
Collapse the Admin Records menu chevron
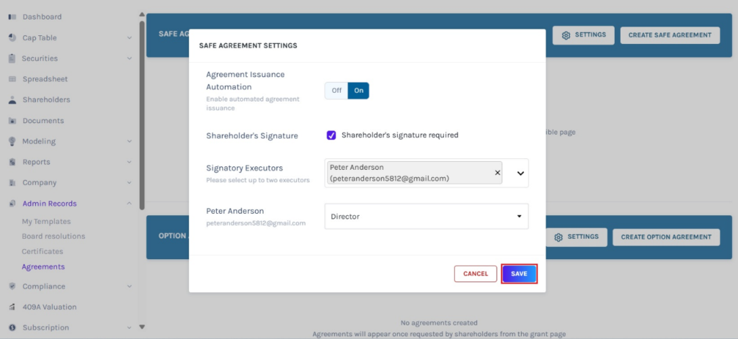pyautogui.click(x=130, y=204)
